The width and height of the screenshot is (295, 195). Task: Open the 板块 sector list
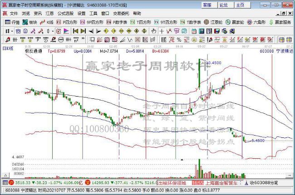coord(29,22)
